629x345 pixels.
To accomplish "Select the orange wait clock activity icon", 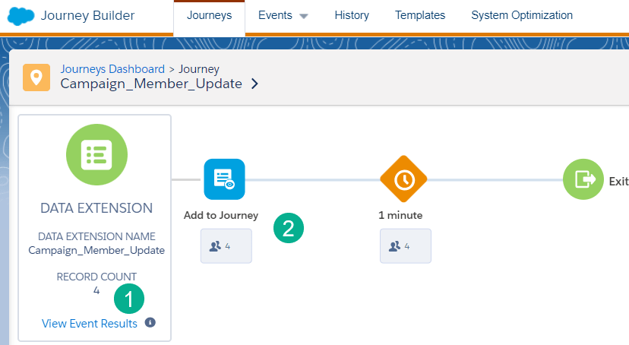I will point(403,179).
